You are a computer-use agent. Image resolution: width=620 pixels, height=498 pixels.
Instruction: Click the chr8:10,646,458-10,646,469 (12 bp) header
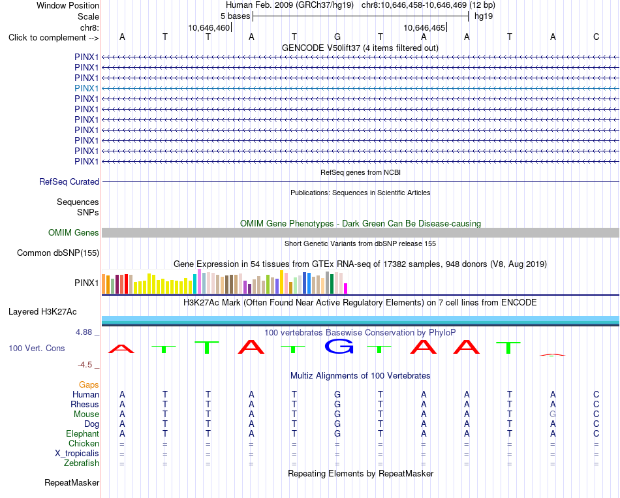click(428, 5)
